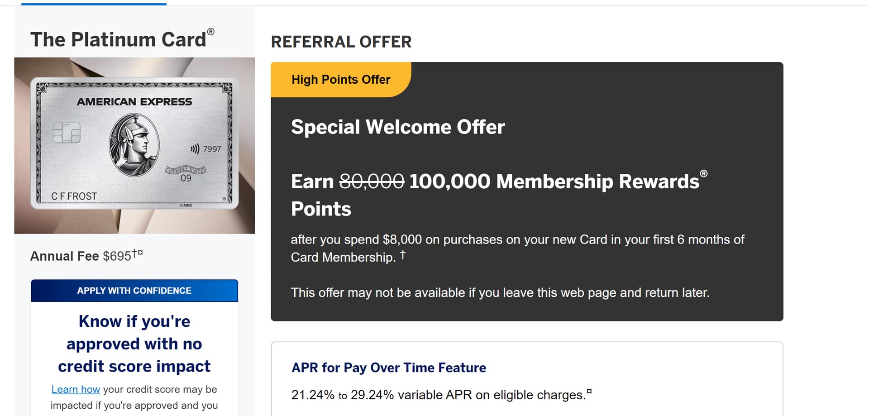Expand the APR for Pay Over Time section
Screen dimensions: 869x416
pyautogui.click(x=388, y=368)
